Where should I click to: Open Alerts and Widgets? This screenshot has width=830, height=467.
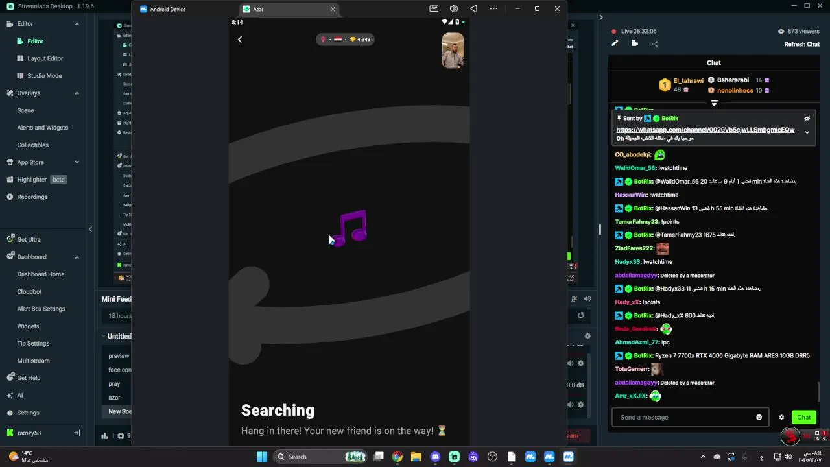pos(42,128)
